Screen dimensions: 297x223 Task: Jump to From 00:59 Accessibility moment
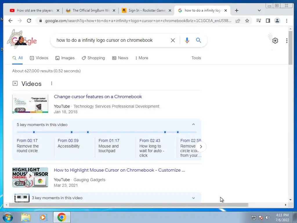(68, 143)
